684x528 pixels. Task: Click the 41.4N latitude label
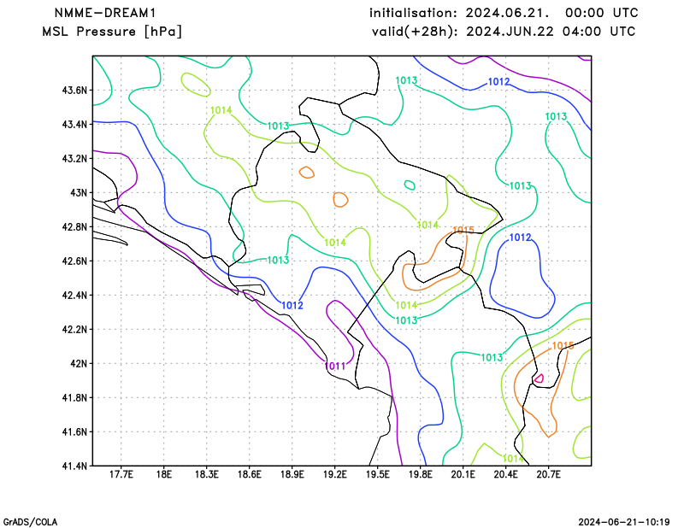click(74, 466)
